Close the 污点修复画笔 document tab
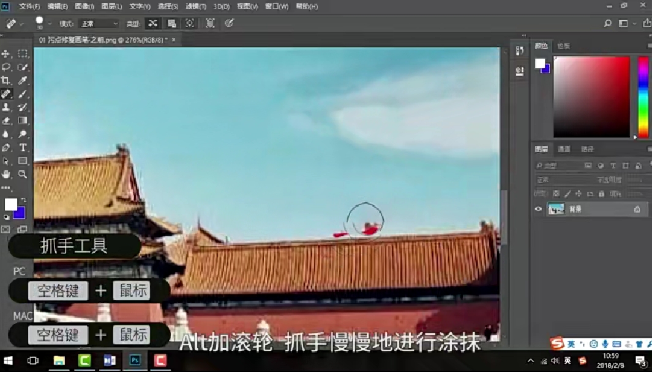Screen dimensions: 652x372 173,40
